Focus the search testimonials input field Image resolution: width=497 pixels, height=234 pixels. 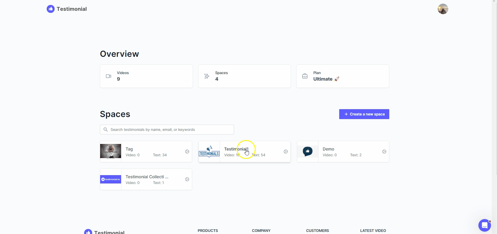[x=167, y=130]
